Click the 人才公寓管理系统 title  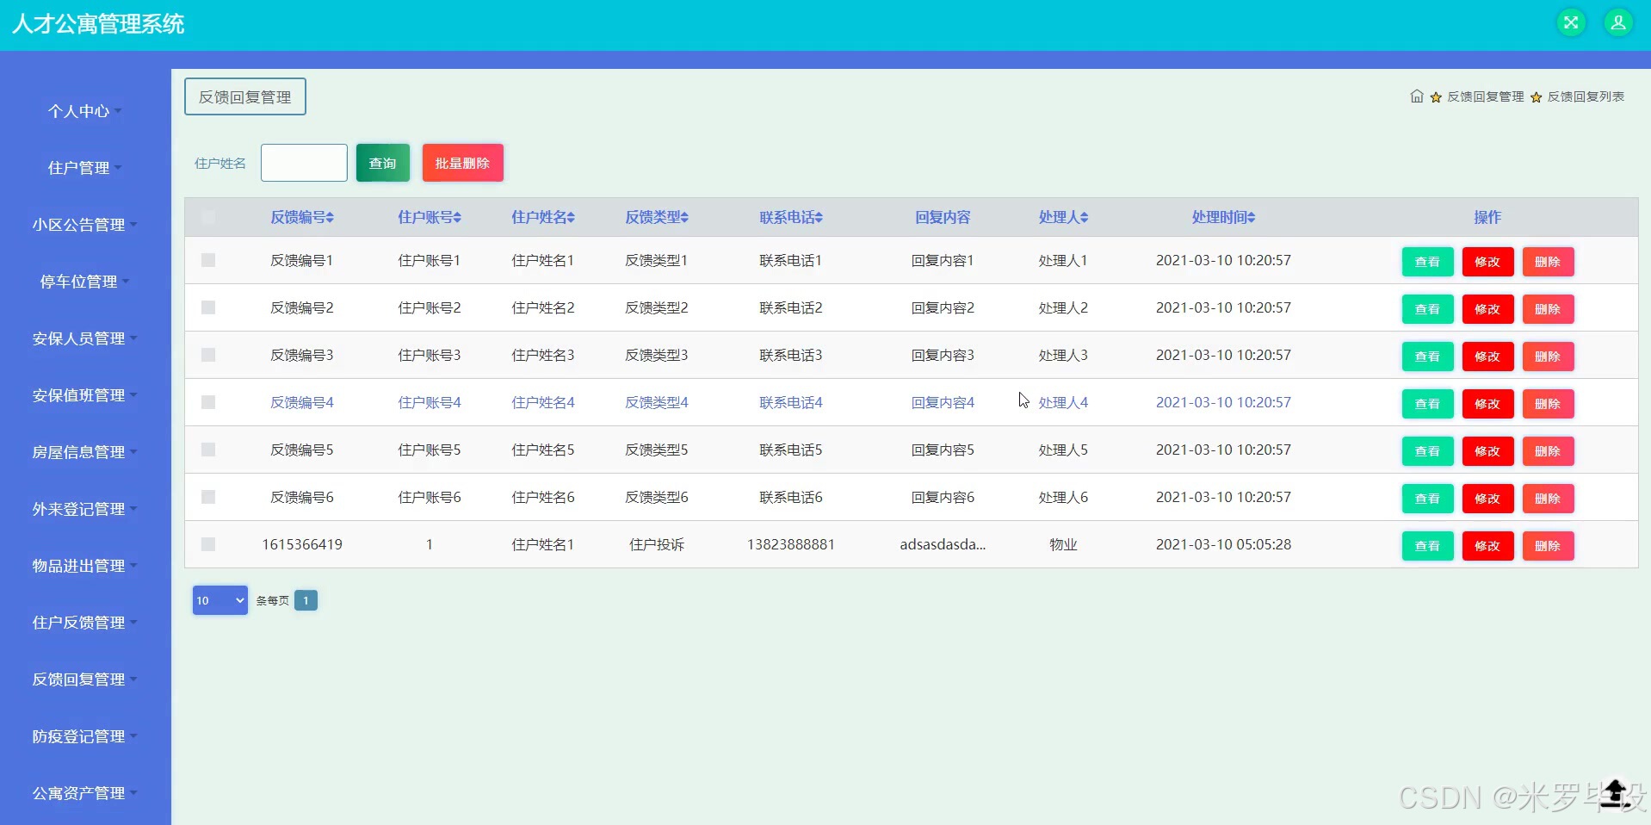pos(98,24)
